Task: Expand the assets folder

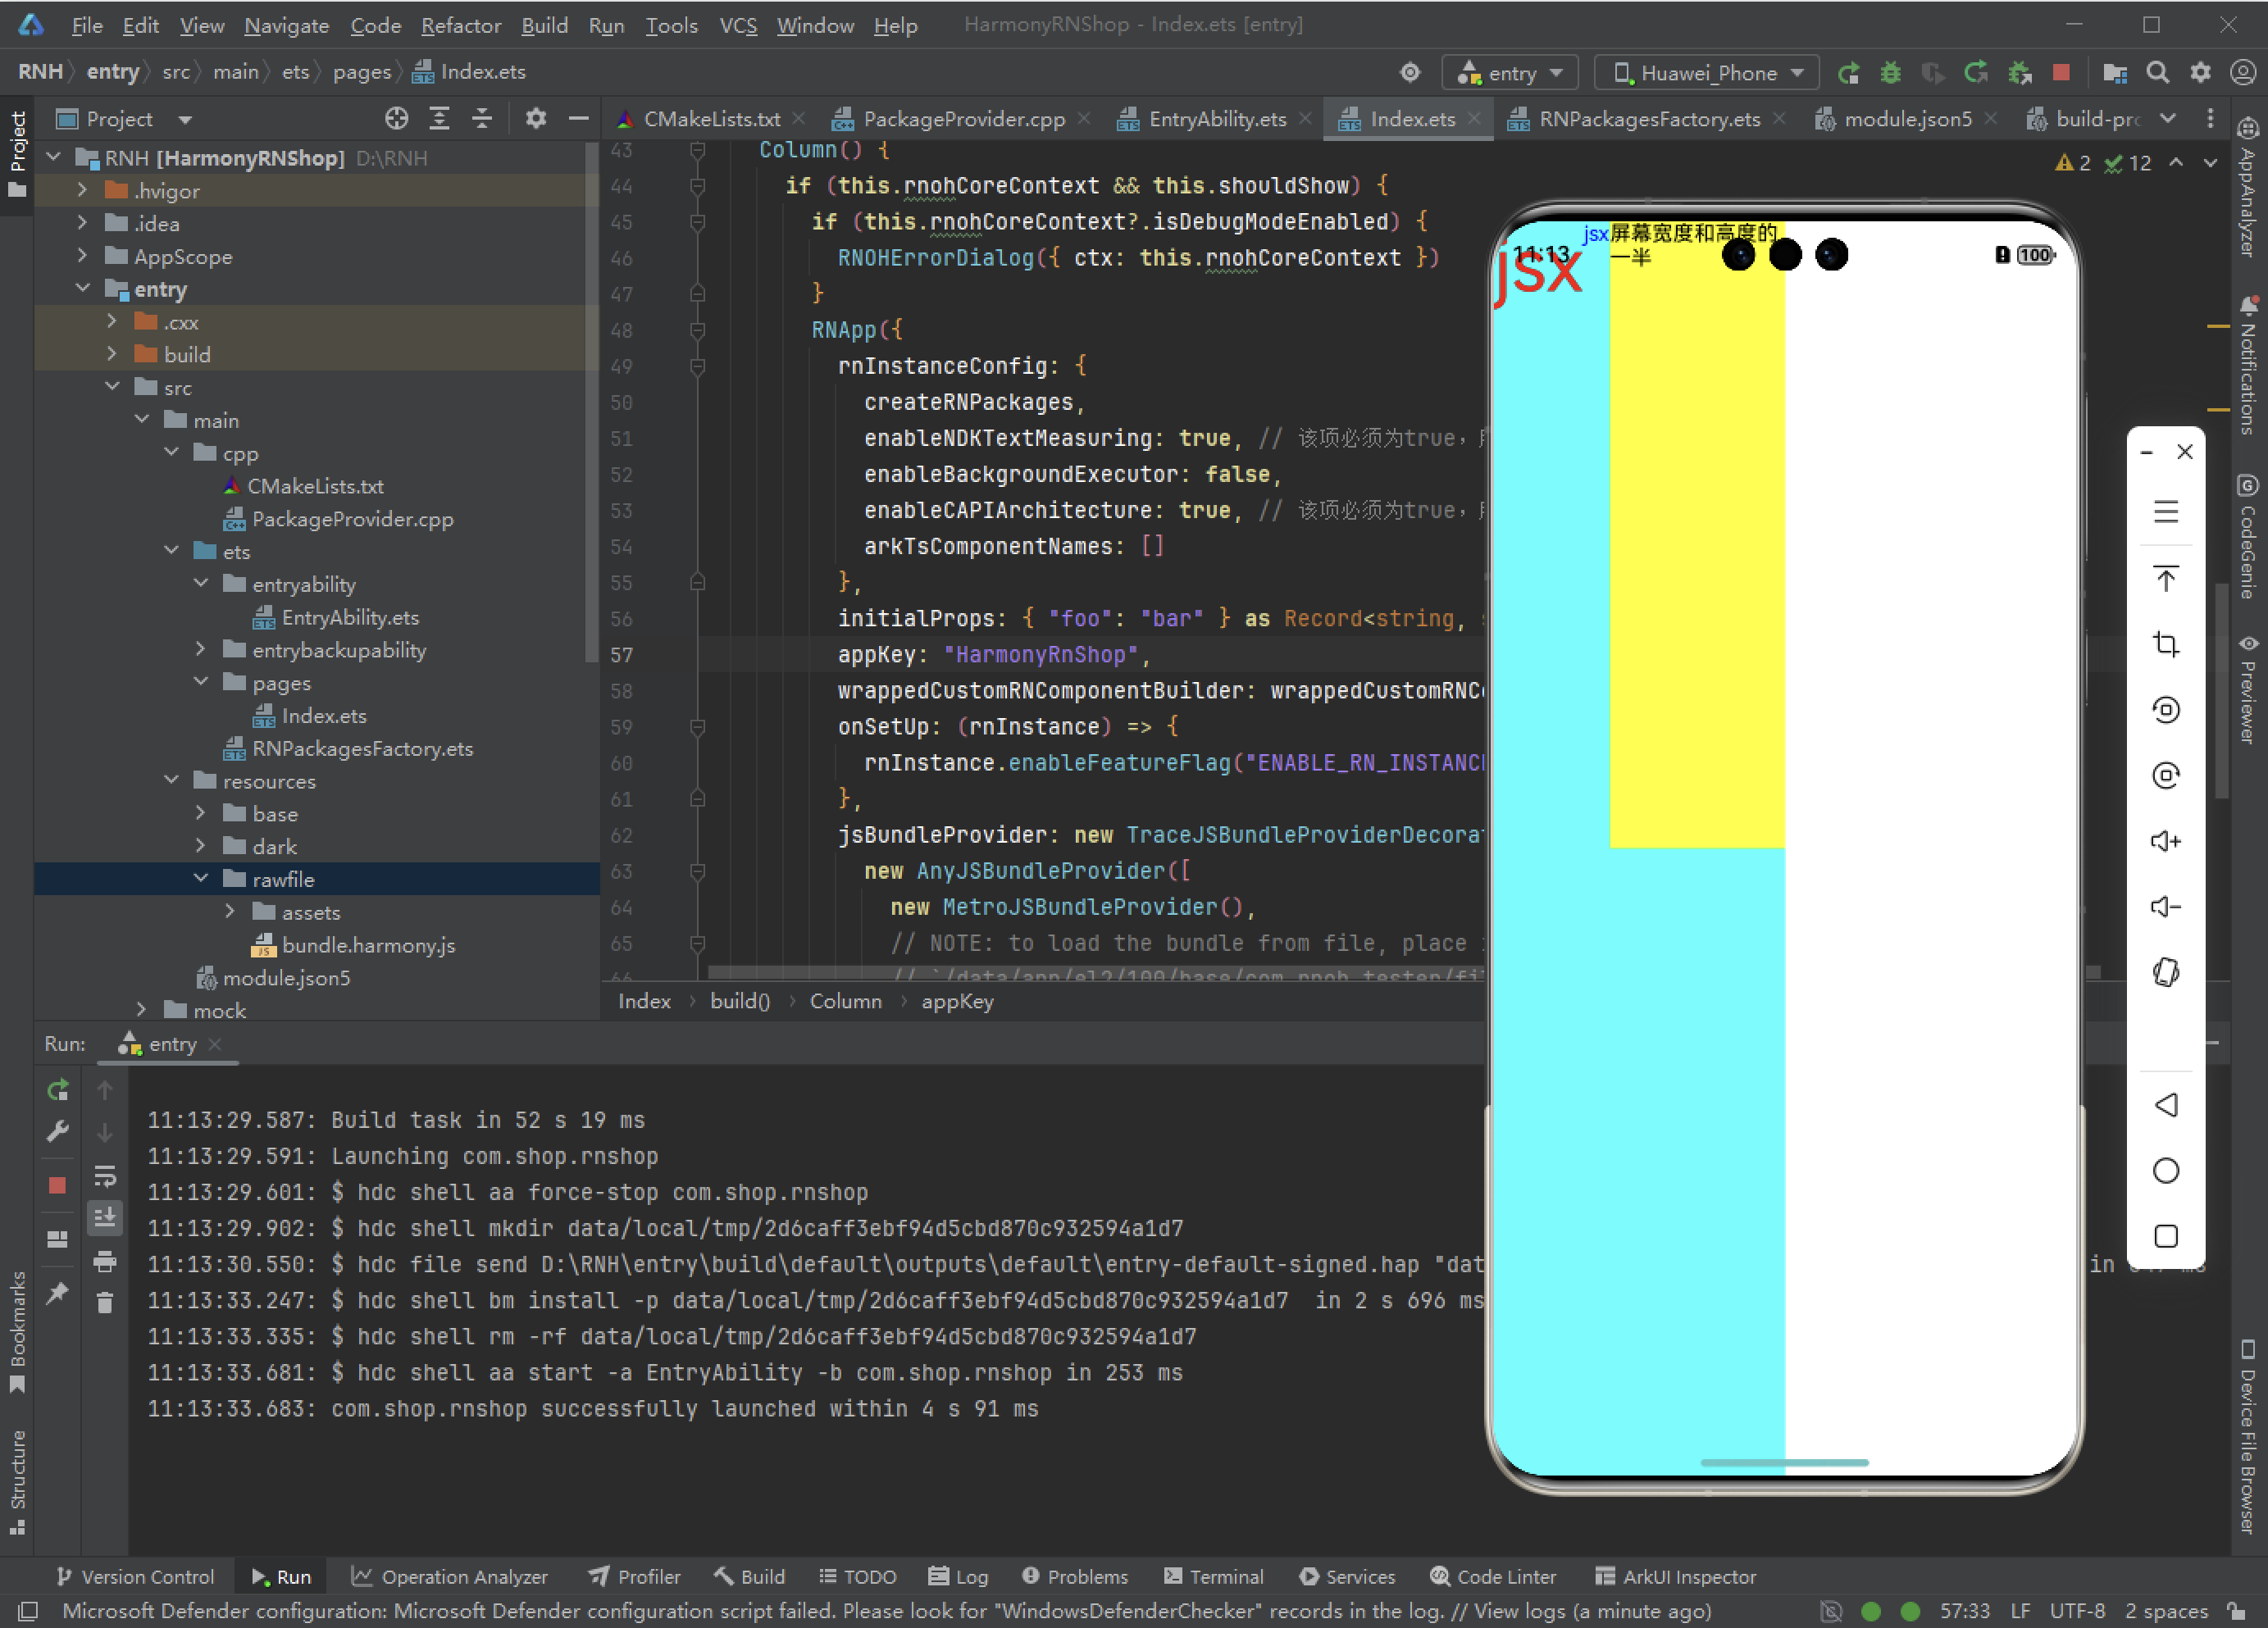Action: pos(230,911)
